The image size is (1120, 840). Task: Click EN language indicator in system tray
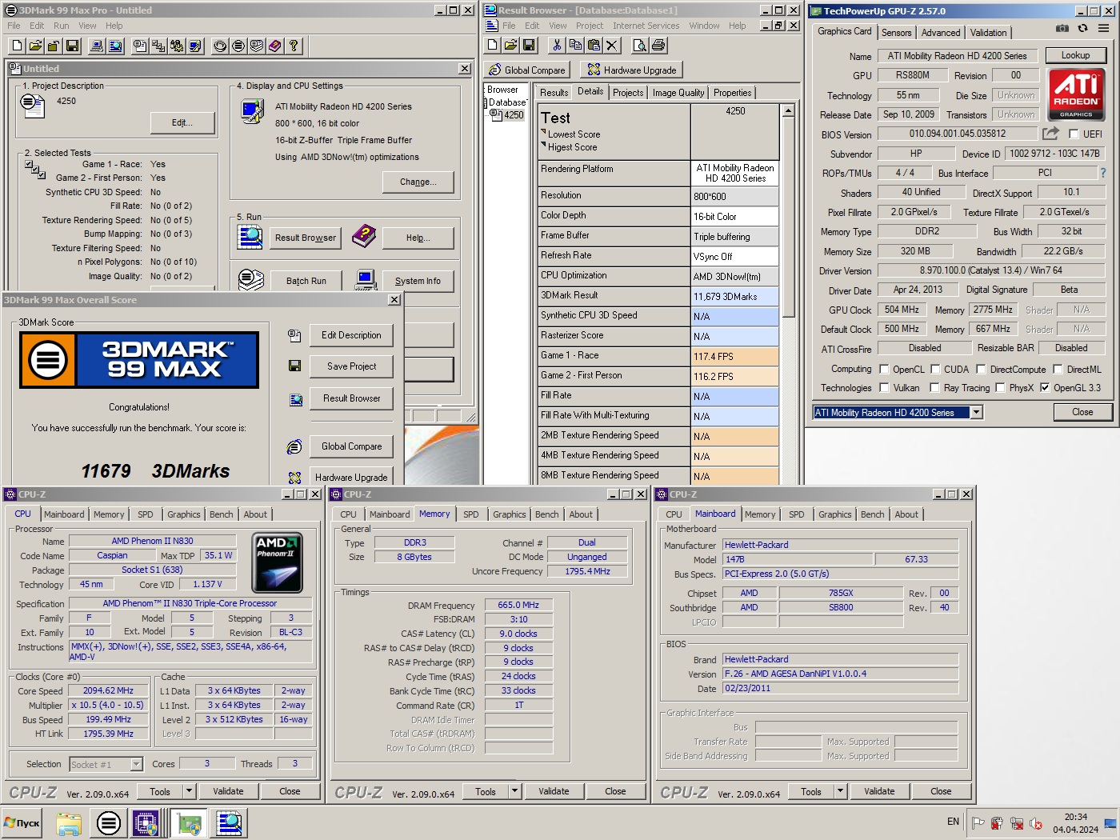click(x=953, y=822)
